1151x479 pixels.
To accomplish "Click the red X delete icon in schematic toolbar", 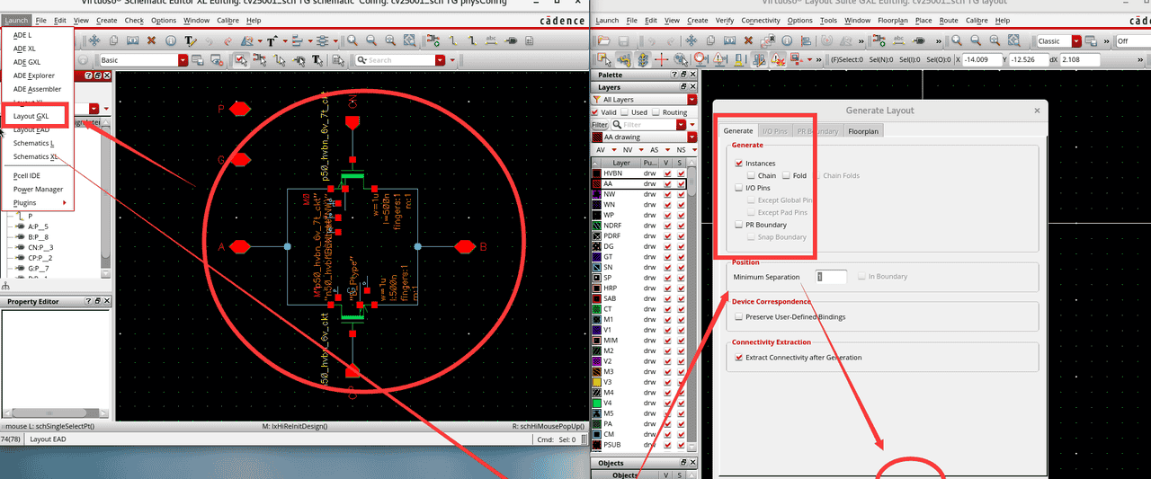I will [150, 40].
